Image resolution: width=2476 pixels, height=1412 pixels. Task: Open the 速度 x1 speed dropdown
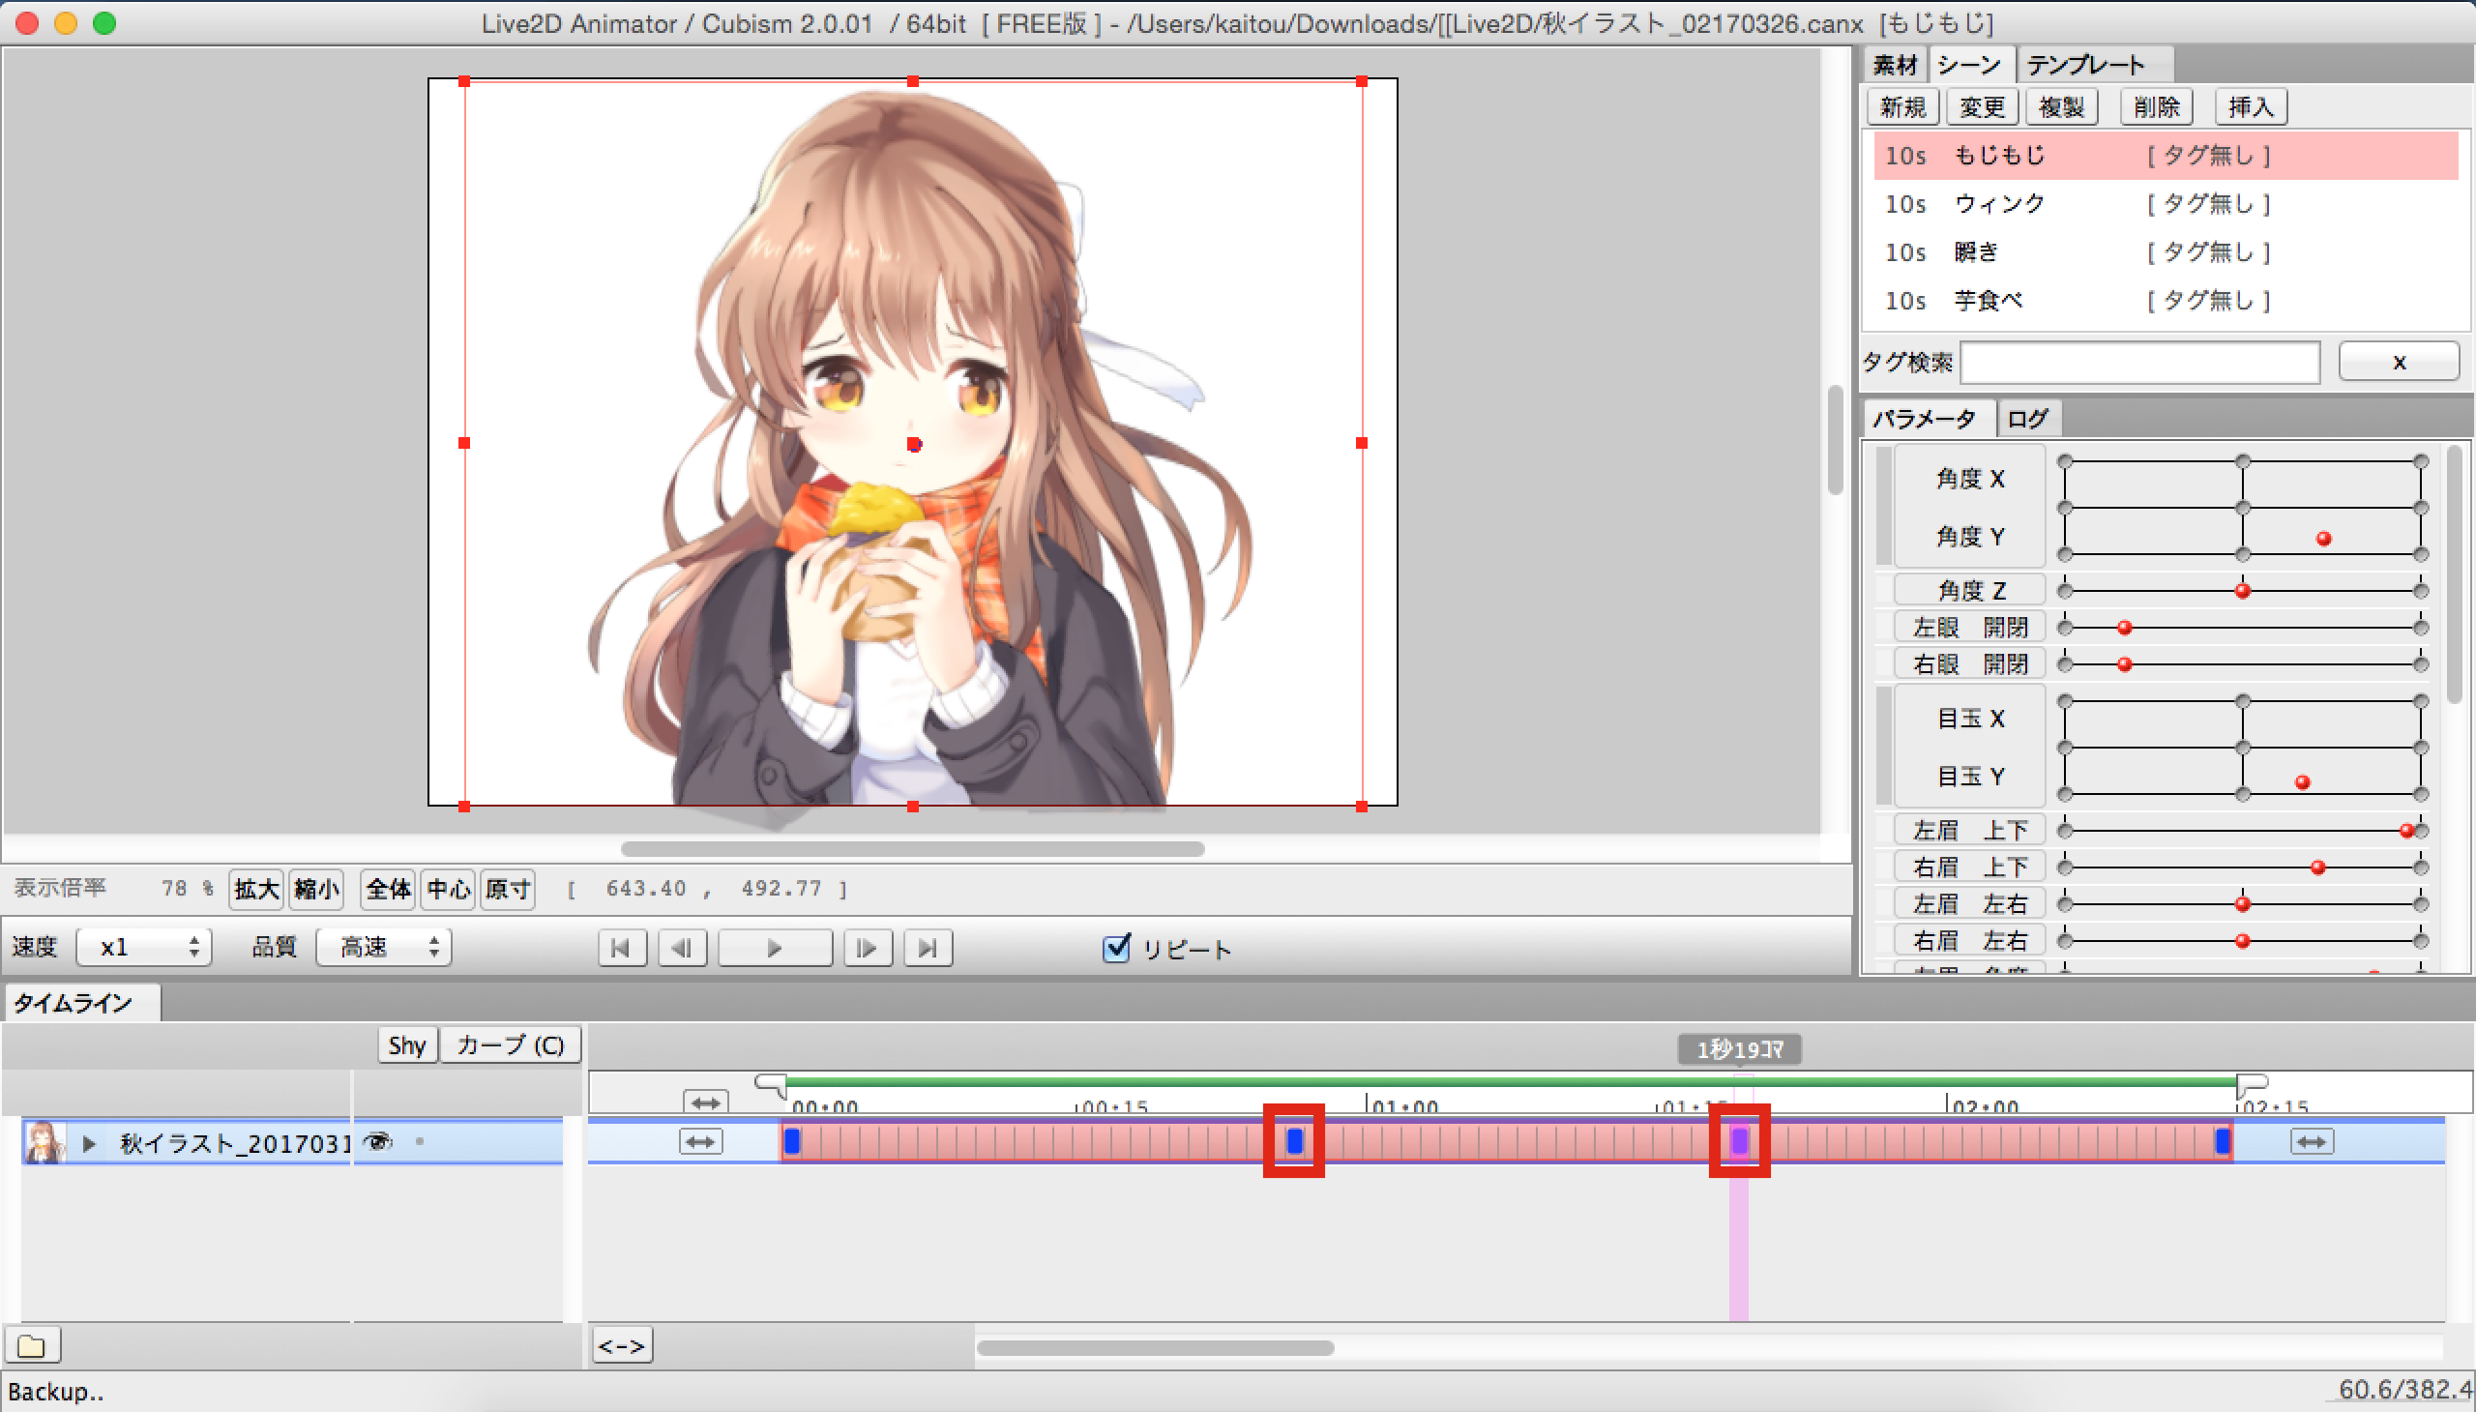144,947
